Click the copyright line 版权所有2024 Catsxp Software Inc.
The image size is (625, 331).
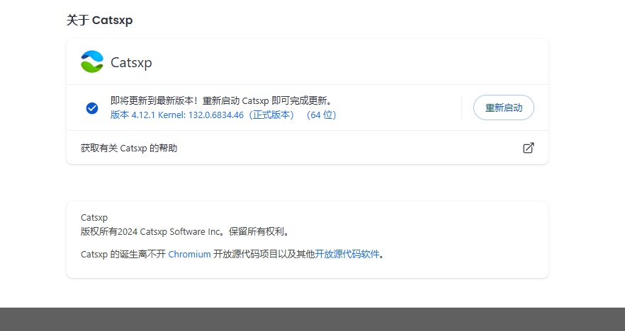click(x=185, y=231)
